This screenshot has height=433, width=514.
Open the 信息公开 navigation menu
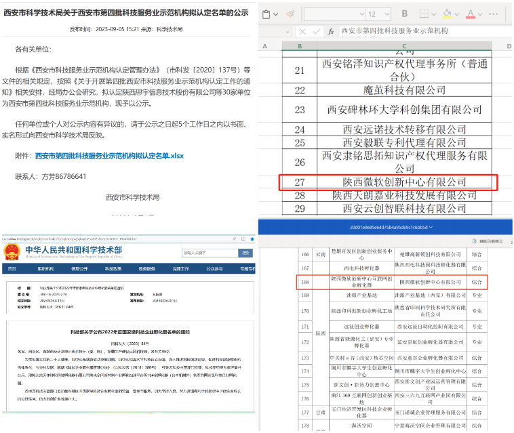81,269
